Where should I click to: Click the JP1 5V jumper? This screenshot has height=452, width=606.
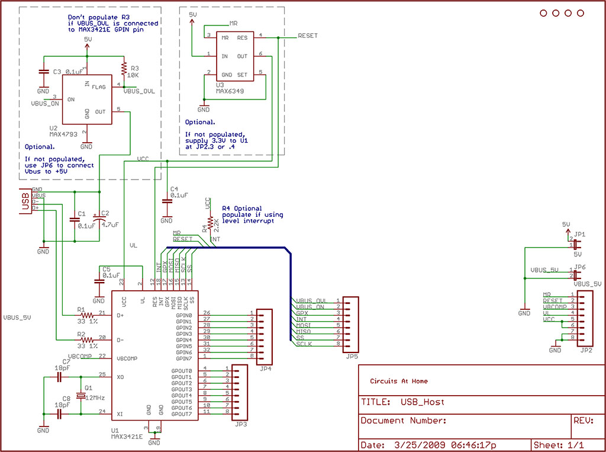coord(575,244)
